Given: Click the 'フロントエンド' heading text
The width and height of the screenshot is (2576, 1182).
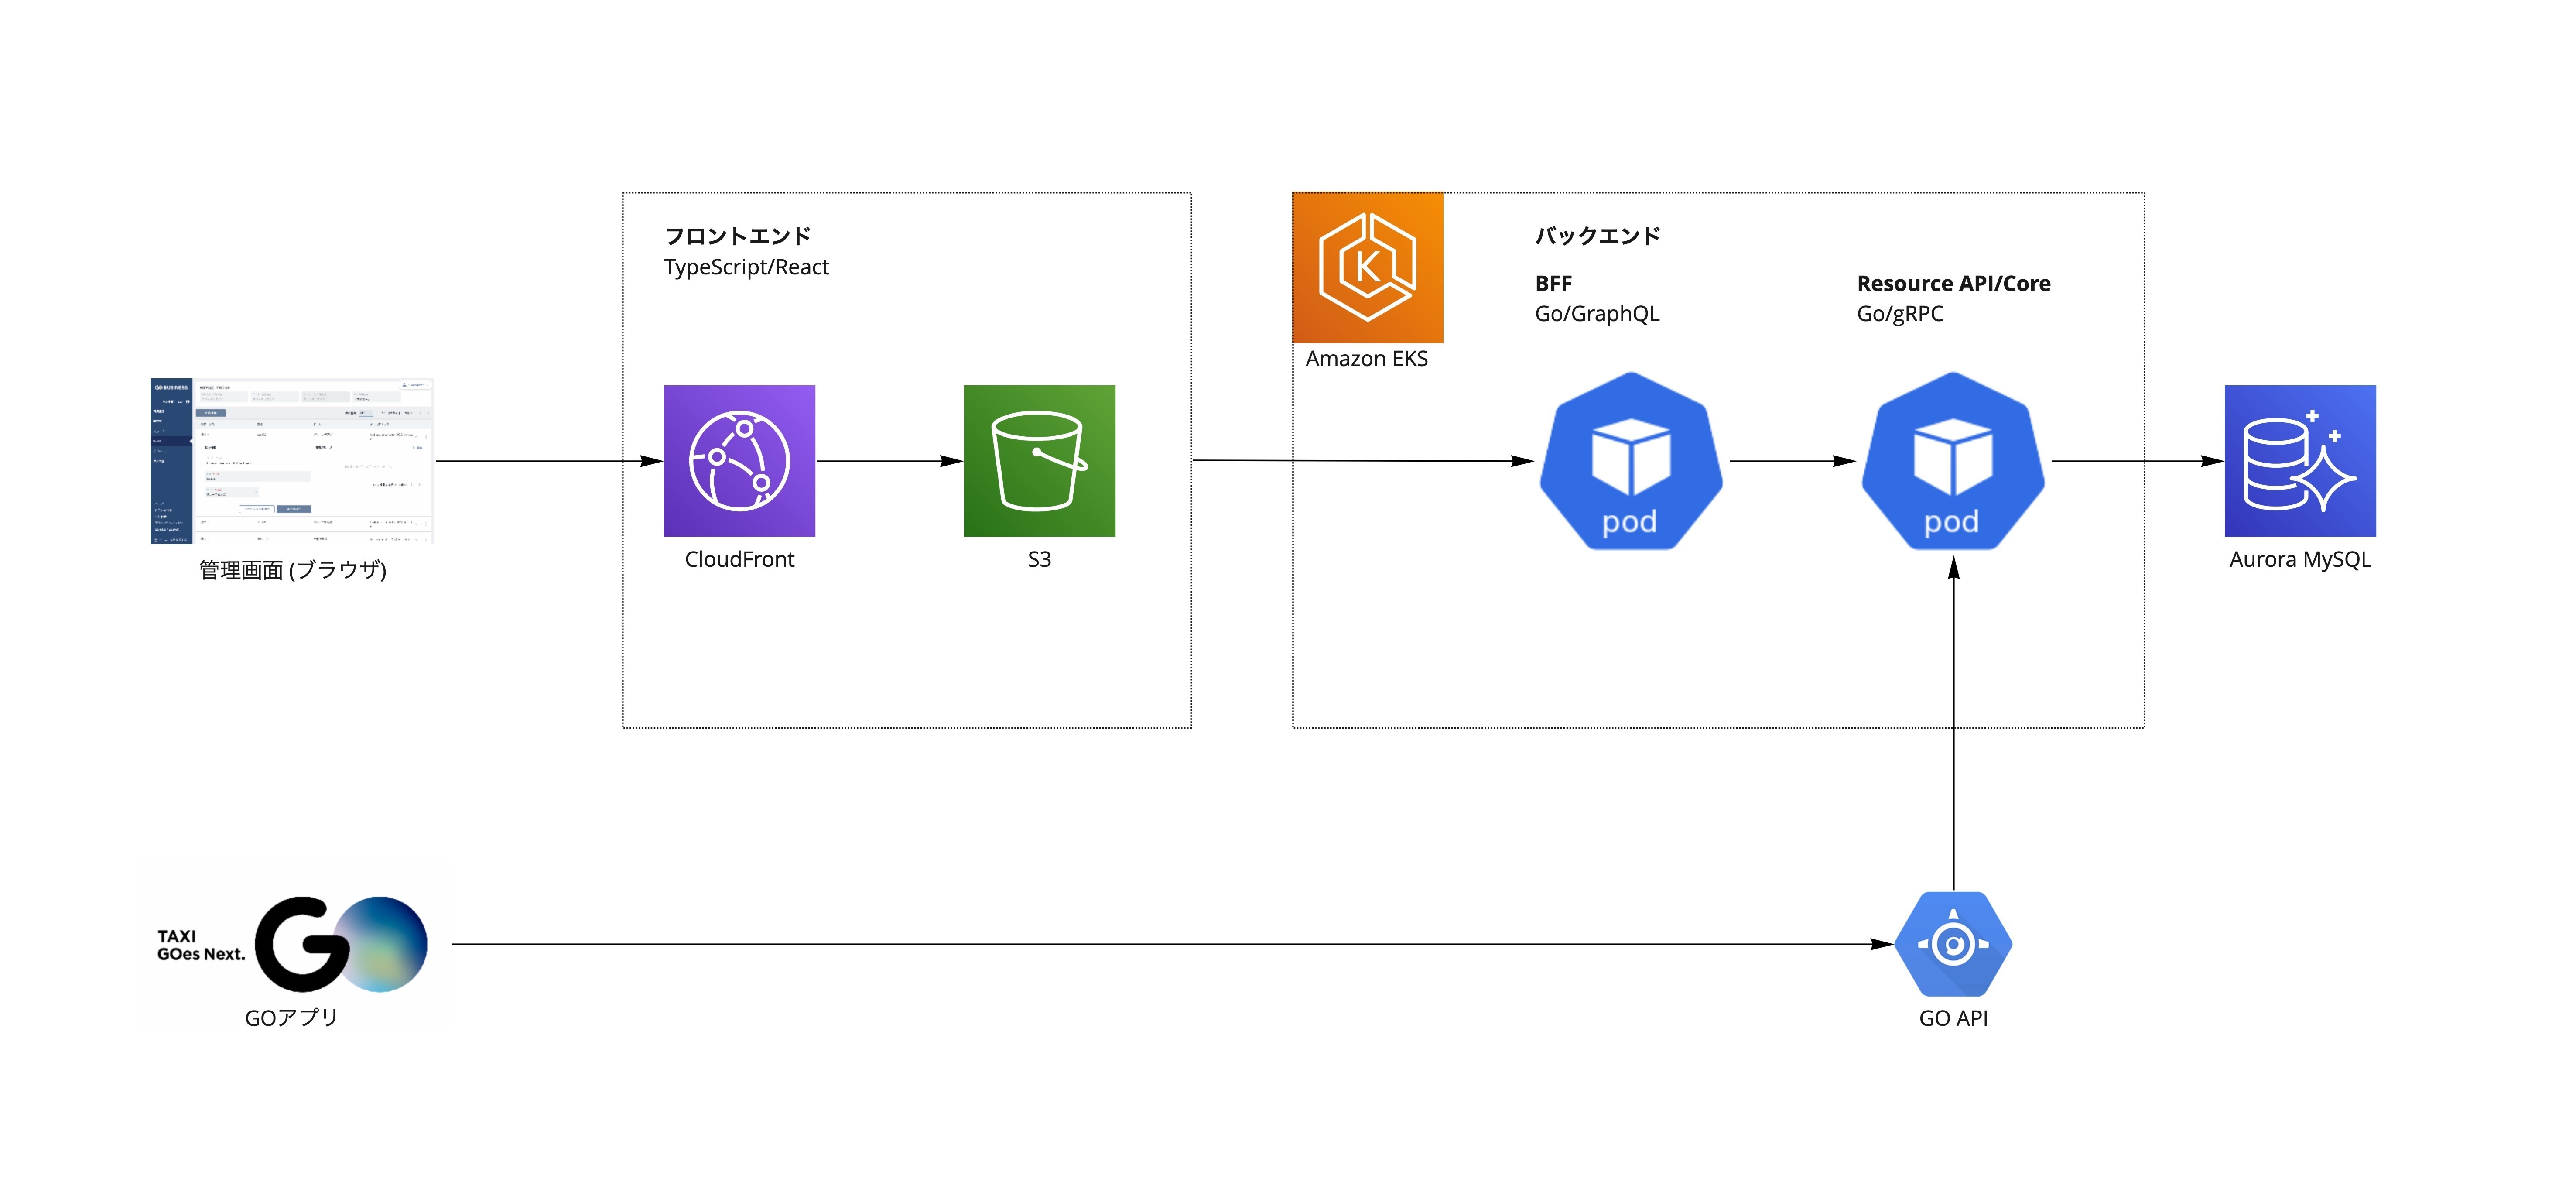Looking at the screenshot, I should coord(738,236).
